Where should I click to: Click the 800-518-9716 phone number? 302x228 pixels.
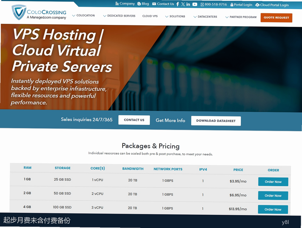pos(216,5)
